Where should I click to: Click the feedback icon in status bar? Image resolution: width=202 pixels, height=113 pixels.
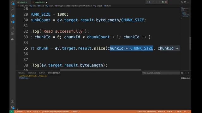tap(185, 112)
